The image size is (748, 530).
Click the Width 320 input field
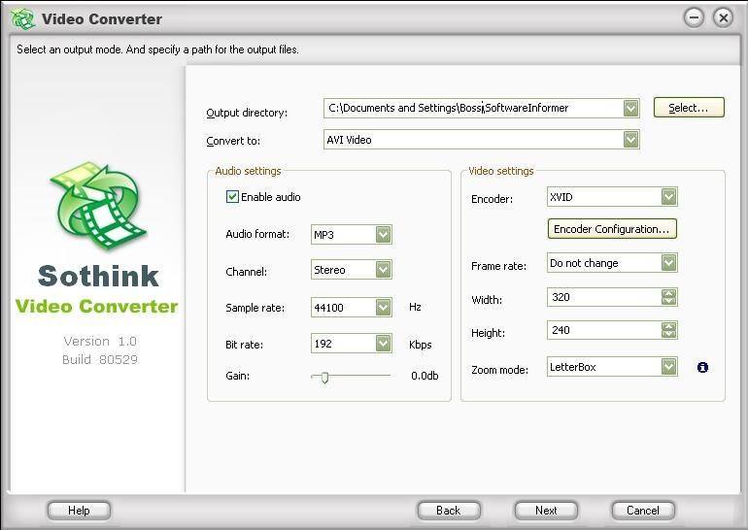point(604,297)
